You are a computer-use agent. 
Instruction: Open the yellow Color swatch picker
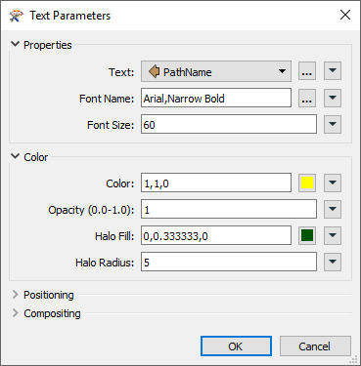(307, 183)
